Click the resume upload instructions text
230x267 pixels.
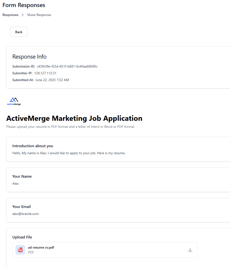coord(71,127)
